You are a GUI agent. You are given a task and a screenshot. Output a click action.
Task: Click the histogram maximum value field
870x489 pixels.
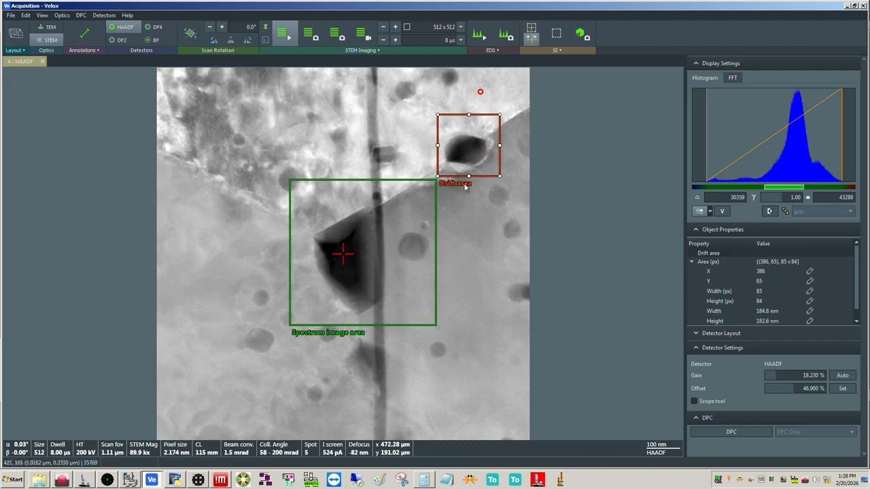834,198
